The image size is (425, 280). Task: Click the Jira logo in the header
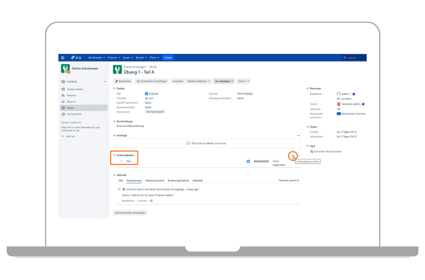tap(76, 58)
